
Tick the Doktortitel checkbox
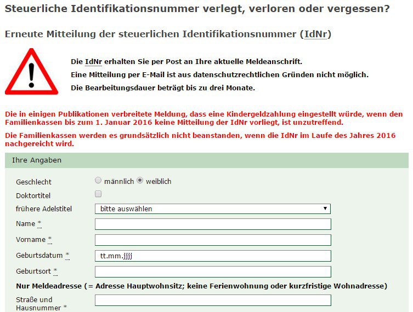[98, 194]
